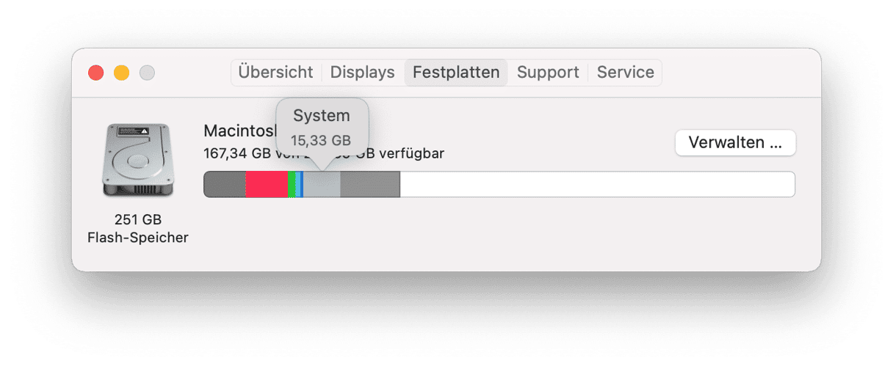
Task: Open the Displays tab
Action: [x=362, y=73]
